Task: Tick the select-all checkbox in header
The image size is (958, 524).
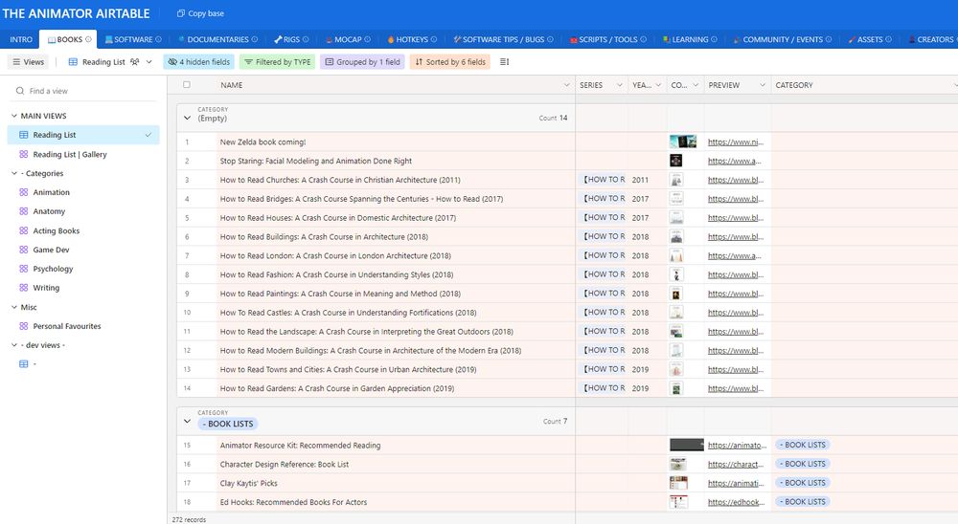Action: 187,85
